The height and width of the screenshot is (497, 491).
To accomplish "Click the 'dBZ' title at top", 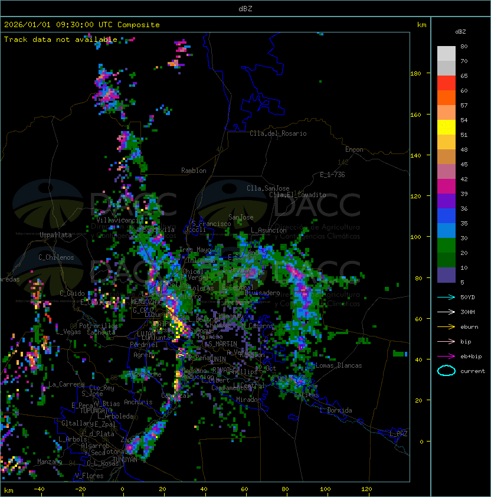I will tap(245, 9).
